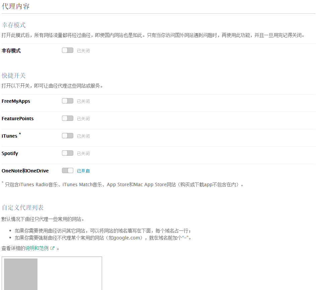Click the 已开启 status label for OneNote和OneDrive
This screenshot has width=317, height=290.
click(83, 171)
